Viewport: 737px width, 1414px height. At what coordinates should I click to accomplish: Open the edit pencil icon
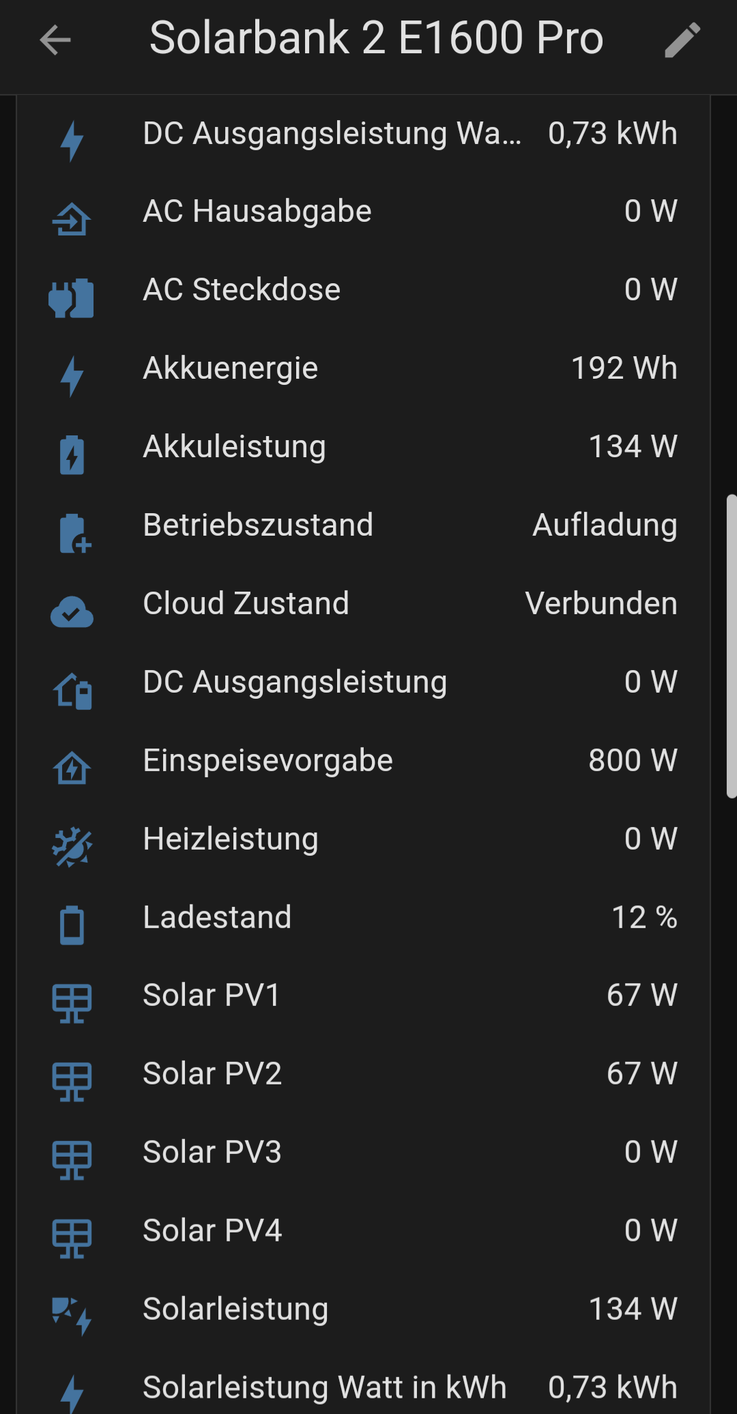682,40
